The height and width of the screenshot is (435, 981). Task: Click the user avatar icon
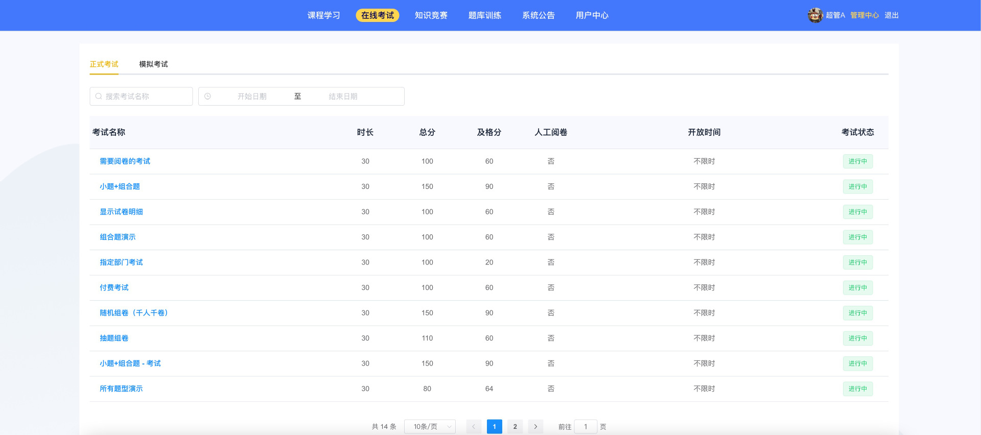tap(815, 15)
